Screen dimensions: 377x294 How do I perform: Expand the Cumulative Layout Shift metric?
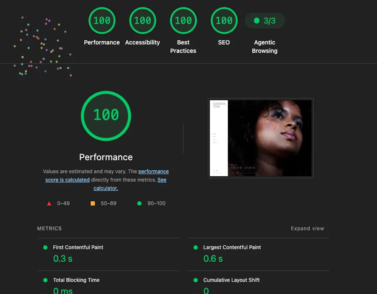(259, 283)
